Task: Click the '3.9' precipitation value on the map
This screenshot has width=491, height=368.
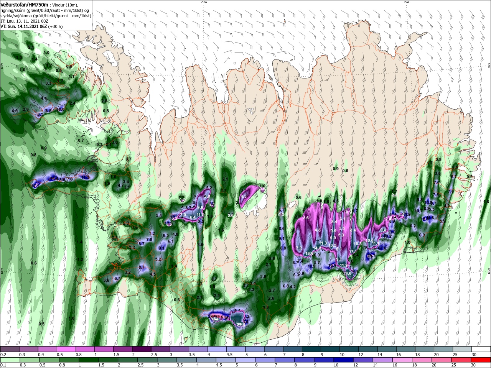Action: 263,276
